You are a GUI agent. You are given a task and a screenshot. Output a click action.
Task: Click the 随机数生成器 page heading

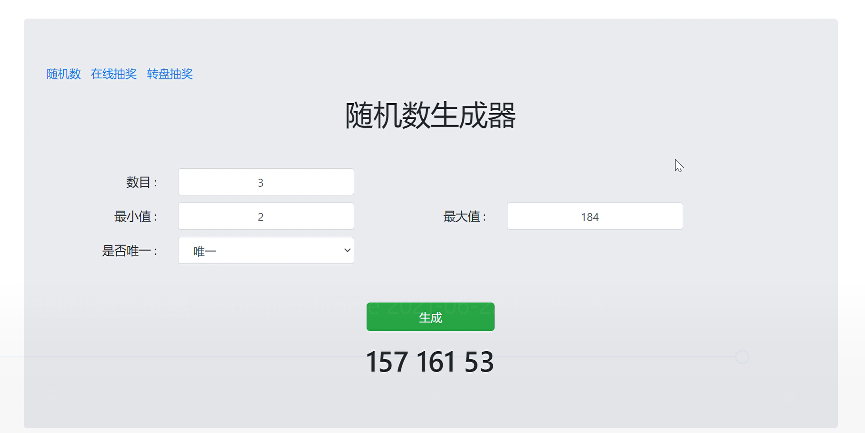430,115
